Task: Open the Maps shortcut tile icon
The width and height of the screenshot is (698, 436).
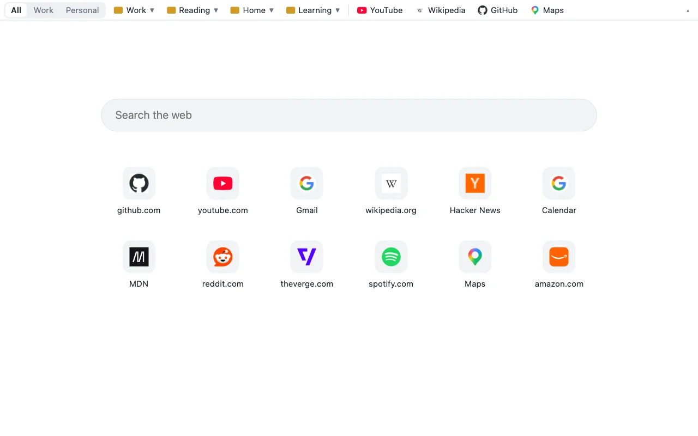Action: point(475,257)
